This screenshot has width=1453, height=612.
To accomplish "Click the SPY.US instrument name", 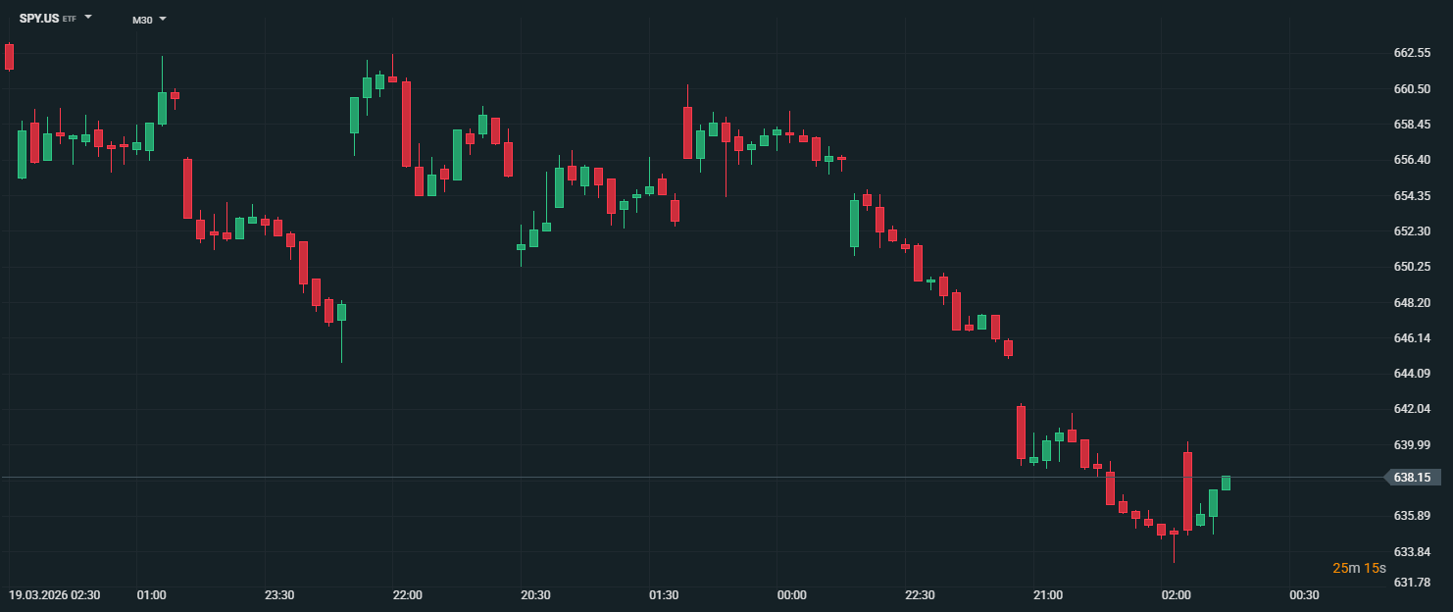I will pos(39,19).
